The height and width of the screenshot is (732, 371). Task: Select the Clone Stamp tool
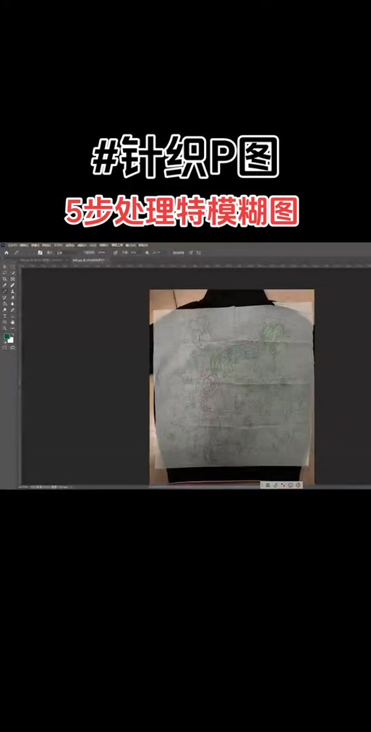(x=12, y=291)
